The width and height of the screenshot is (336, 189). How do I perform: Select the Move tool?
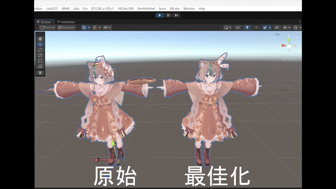40,44
